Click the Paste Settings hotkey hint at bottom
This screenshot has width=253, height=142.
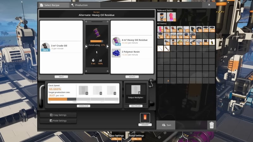pyautogui.click(x=136, y=137)
